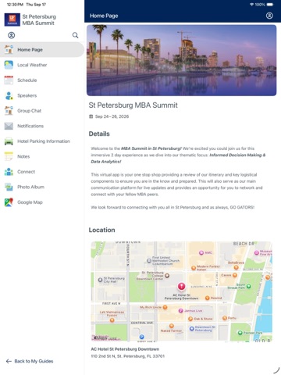Click the Speakers person icon
The width and height of the screenshot is (281, 375).
point(9,95)
